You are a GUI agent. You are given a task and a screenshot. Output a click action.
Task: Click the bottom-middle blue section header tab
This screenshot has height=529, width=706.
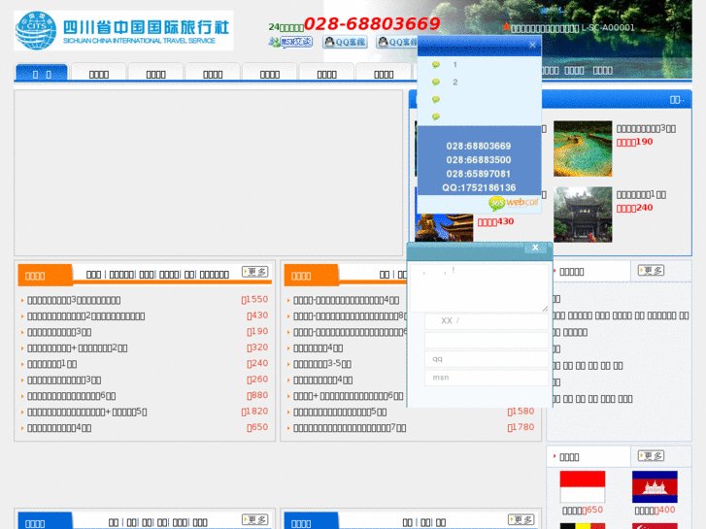point(311,522)
